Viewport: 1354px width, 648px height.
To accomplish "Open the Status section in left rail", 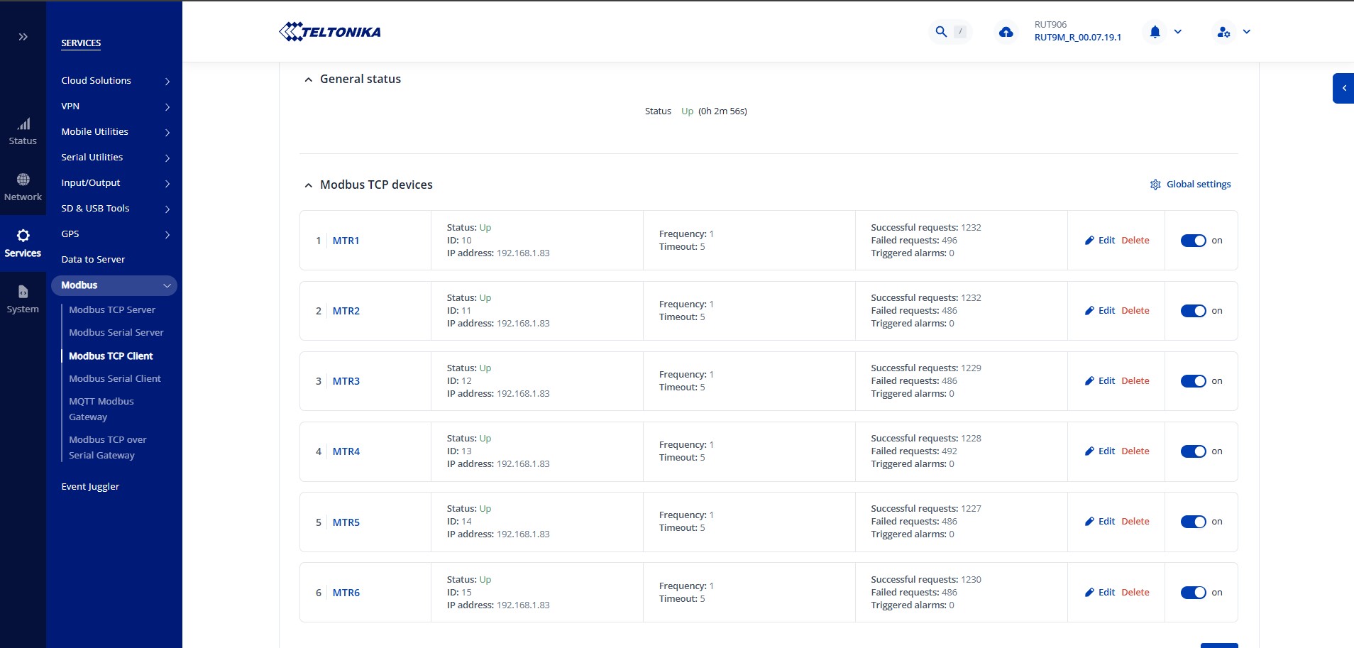I will click(x=23, y=132).
